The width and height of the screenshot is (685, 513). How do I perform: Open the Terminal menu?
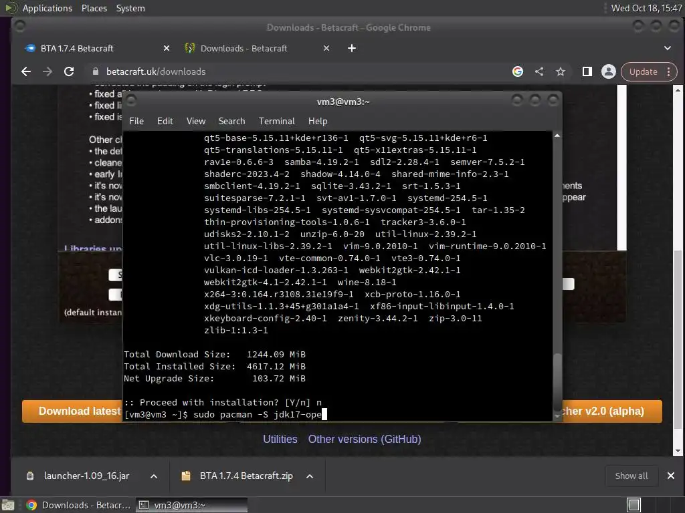pyautogui.click(x=276, y=122)
